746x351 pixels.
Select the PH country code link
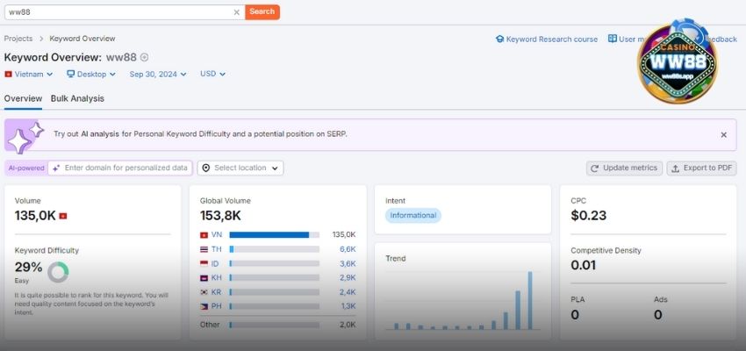217,306
